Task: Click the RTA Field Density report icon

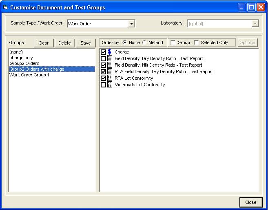Action: (x=109, y=71)
